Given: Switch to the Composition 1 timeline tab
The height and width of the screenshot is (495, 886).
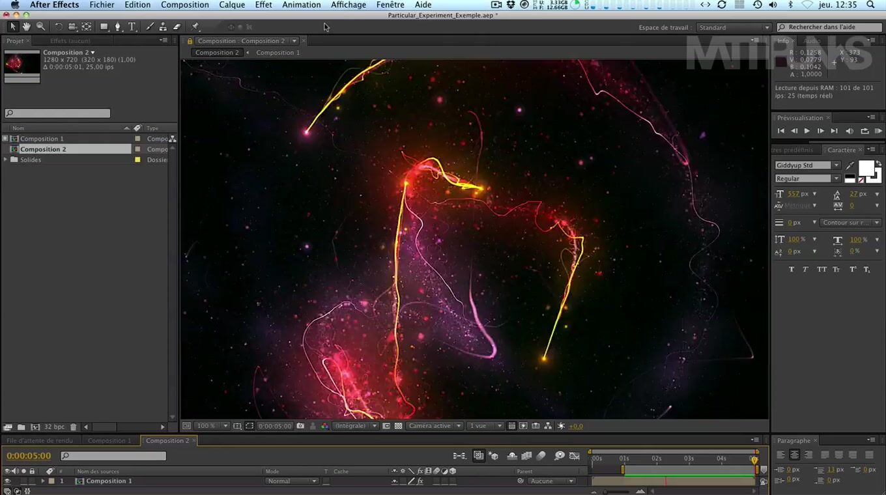Looking at the screenshot, I should point(109,441).
